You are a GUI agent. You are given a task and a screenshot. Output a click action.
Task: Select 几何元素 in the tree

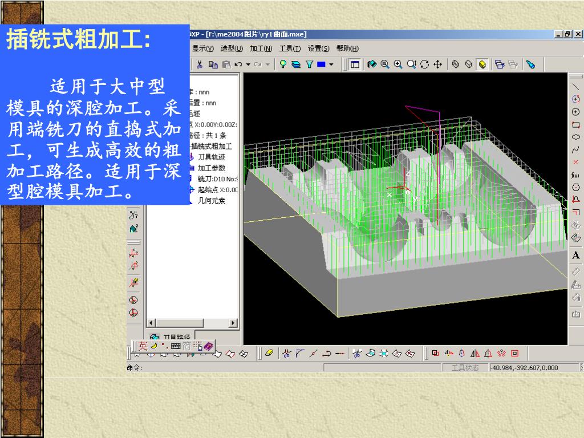point(211,200)
